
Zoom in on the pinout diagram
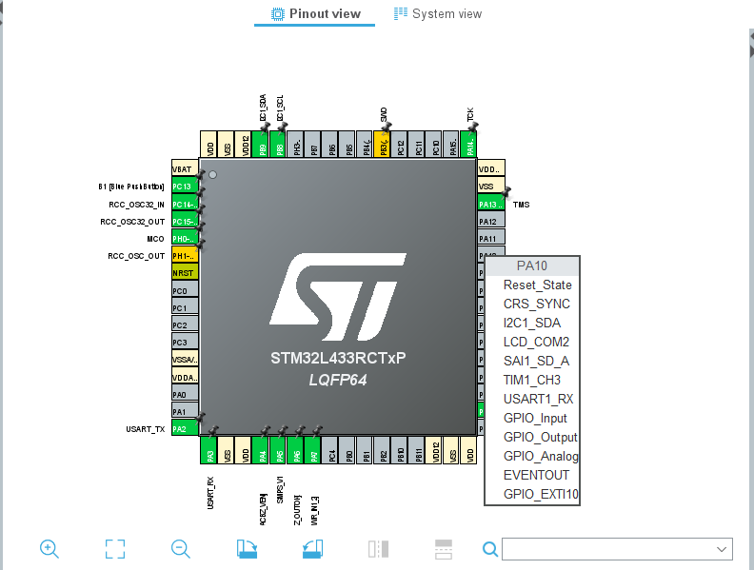pyautogui.click(x=50, y=549)
